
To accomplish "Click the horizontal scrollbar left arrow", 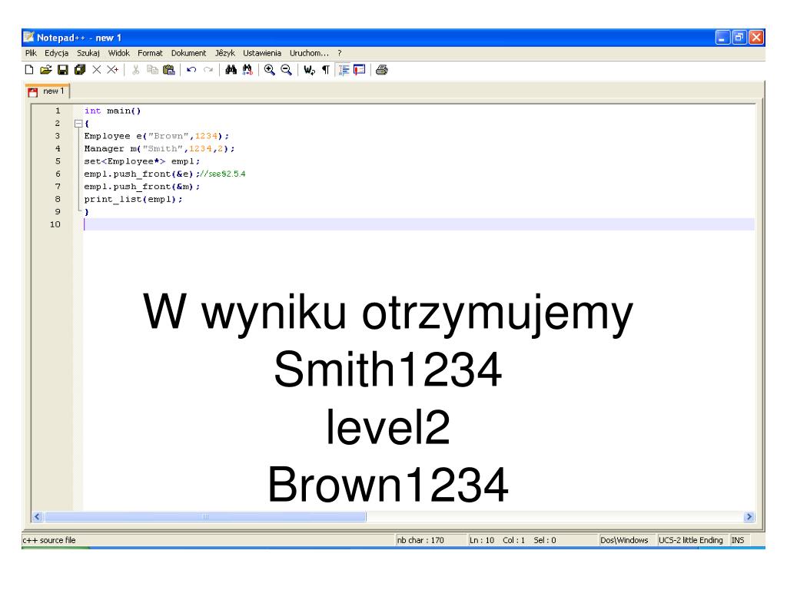I will pos(38,517).
